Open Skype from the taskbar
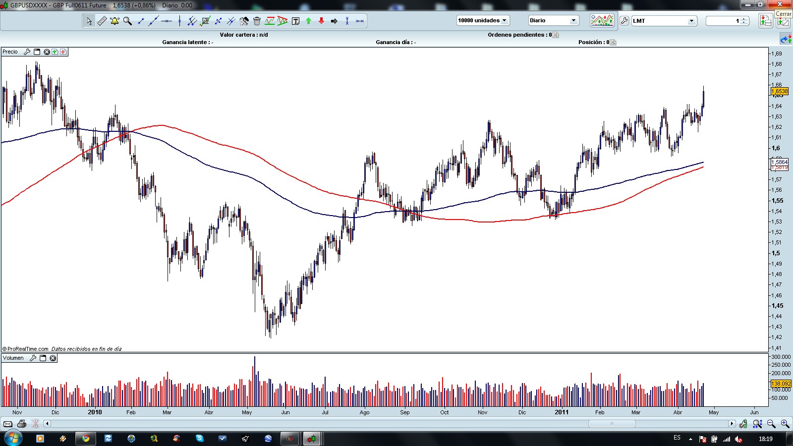Image resolution: width=793 pixels, height=446 pixels. click(x=200, y=439)
